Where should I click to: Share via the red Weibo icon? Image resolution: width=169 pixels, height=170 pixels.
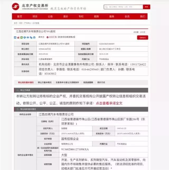[18, 37]
